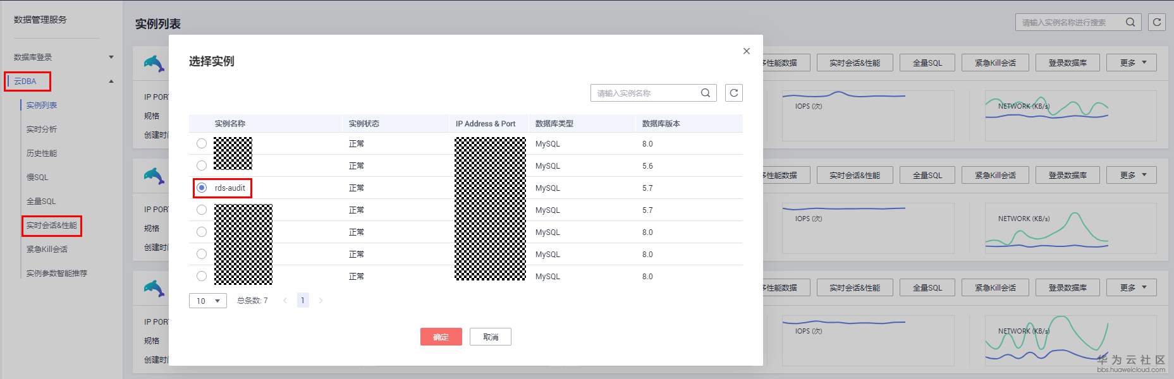The image size is (1174, 379).
Task: Click the 取消 cancel button
Action: tap(490, 337)
